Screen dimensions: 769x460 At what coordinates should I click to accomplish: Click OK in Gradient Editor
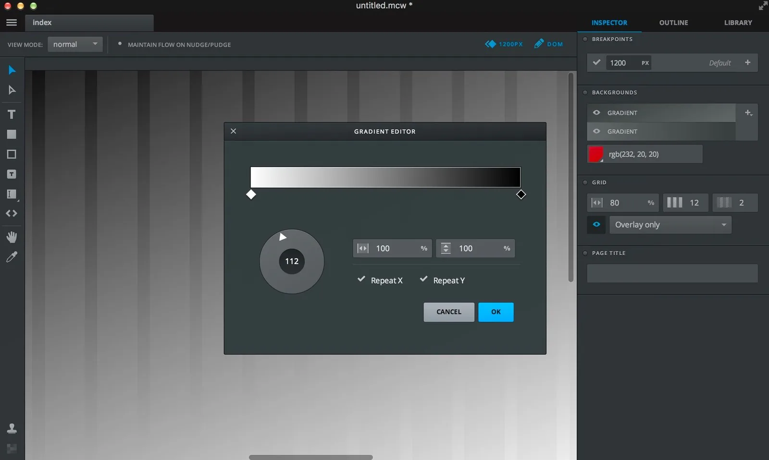point(496,312)
